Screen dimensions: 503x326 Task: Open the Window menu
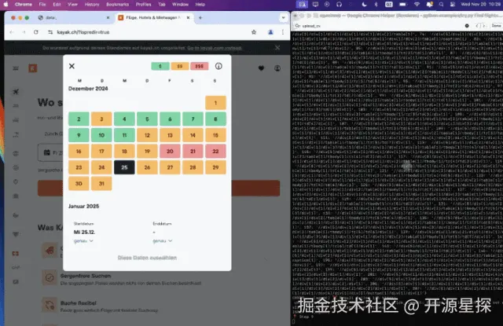coord(180,4)
